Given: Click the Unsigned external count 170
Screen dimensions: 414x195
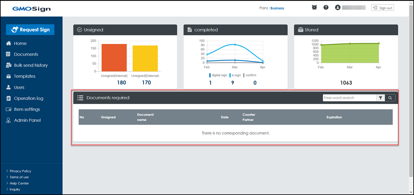Looking at the screenshot, I should [x=147, y=82].
